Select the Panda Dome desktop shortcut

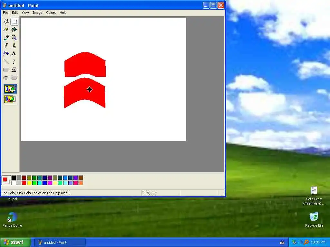(12, 220)
